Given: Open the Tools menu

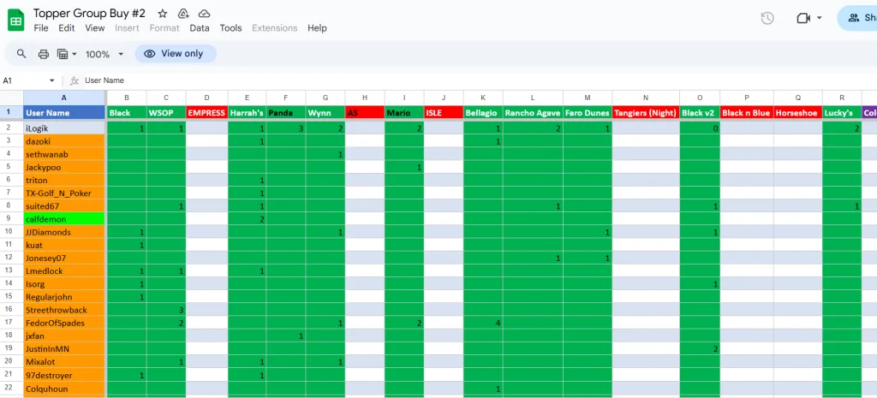Looking at the screenshot, I should tap(231, 28).
